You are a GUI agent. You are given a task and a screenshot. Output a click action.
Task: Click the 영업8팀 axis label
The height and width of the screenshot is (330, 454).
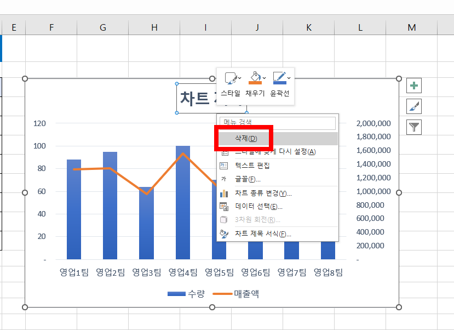tap(329, 272)
